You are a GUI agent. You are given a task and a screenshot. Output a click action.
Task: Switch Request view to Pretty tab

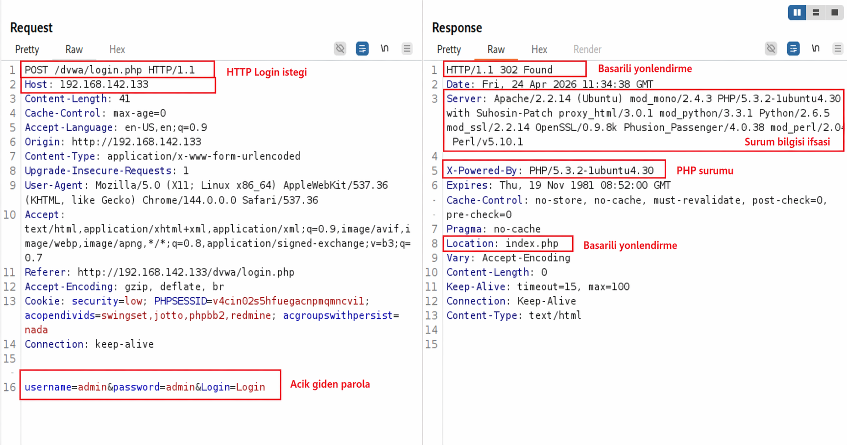(x=27, y=49)
